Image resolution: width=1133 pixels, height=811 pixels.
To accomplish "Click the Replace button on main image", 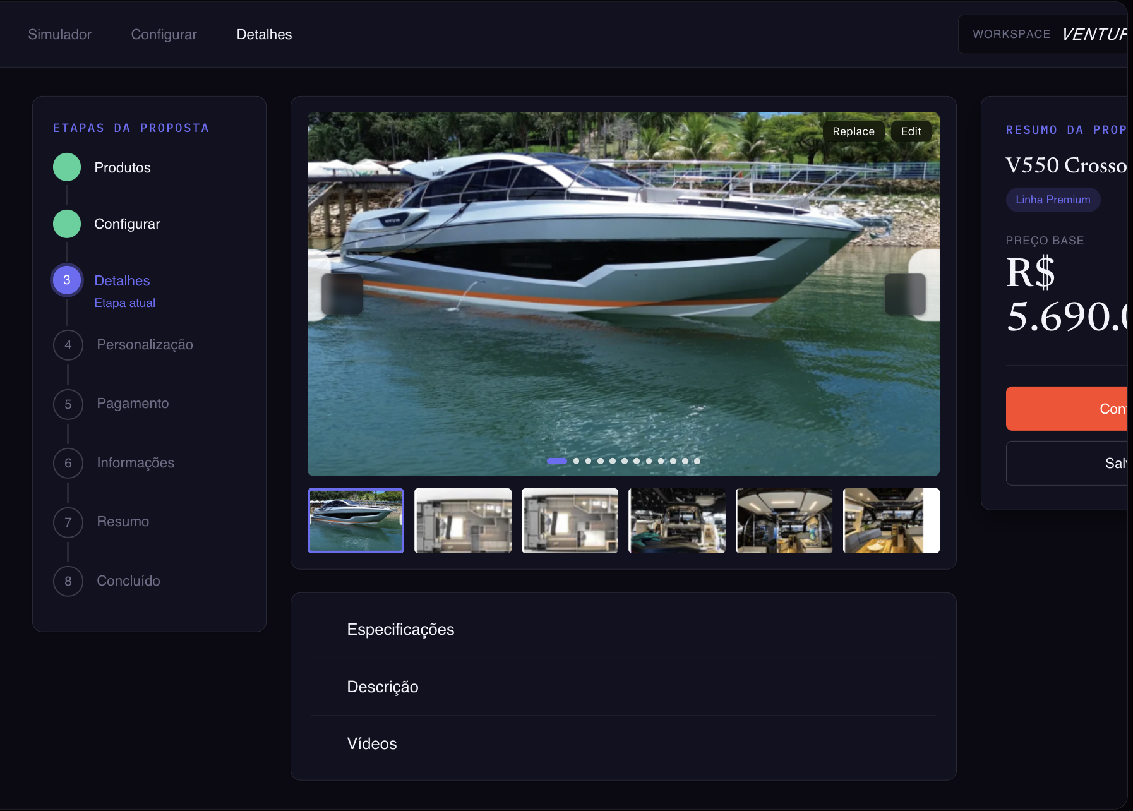I will pos(853,131).
